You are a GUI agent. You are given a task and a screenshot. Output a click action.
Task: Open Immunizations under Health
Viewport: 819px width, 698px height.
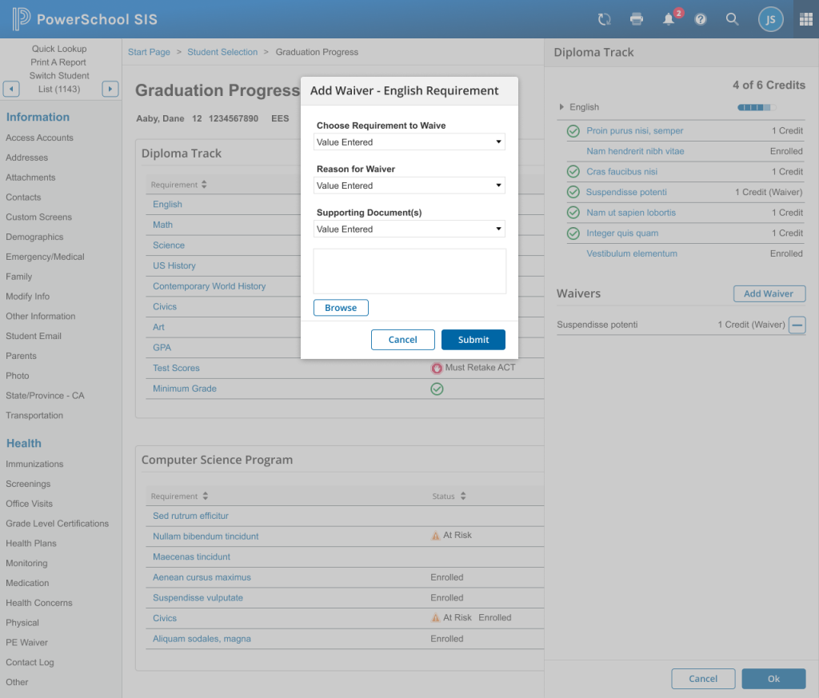34,464
